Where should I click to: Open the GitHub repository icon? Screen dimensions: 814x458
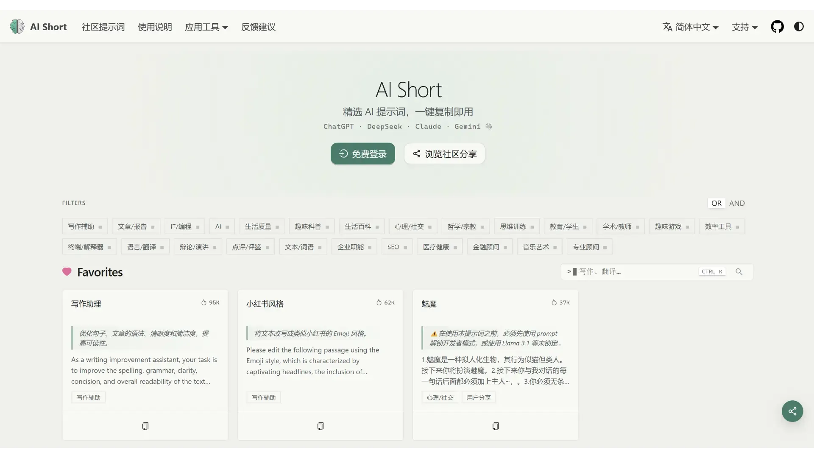pos(777,27)
